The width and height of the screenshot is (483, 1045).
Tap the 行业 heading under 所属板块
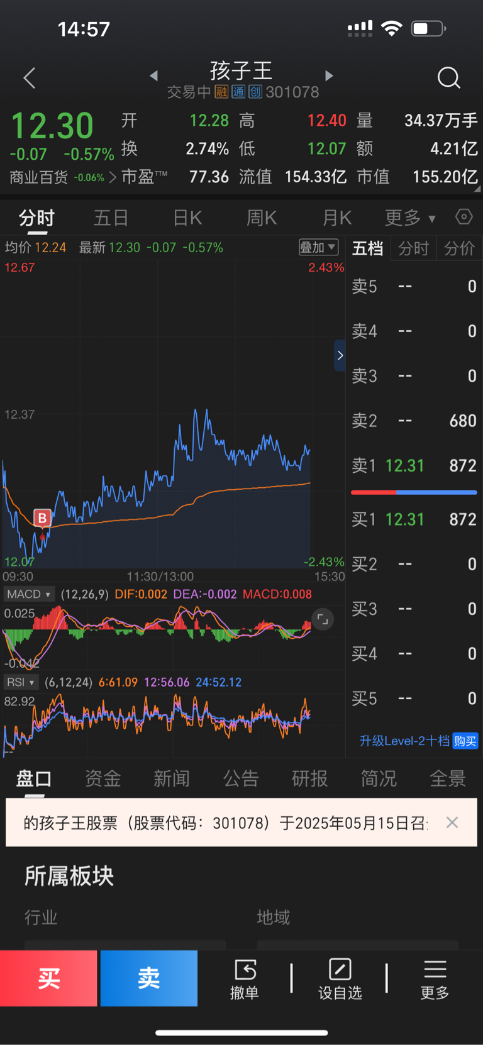[x=41, y=917]
